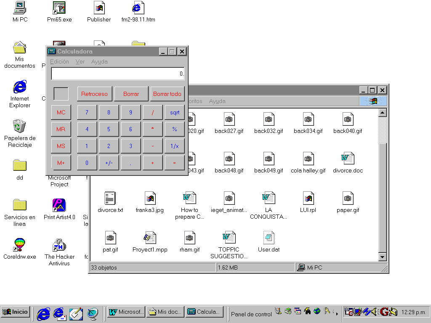Click the Borrar todo calculator button
This screenshot has height=323, width=431.
pos(167,94)
